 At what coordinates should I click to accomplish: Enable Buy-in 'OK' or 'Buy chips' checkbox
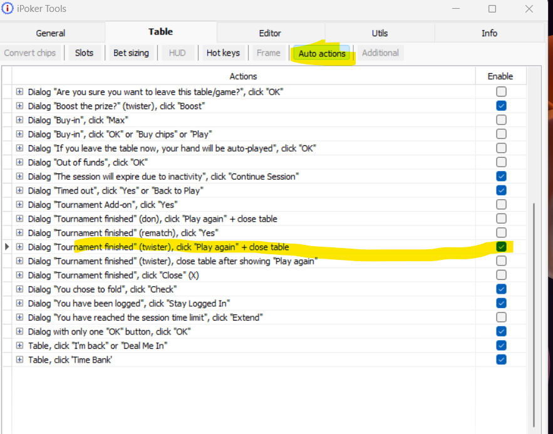point(501,134)
